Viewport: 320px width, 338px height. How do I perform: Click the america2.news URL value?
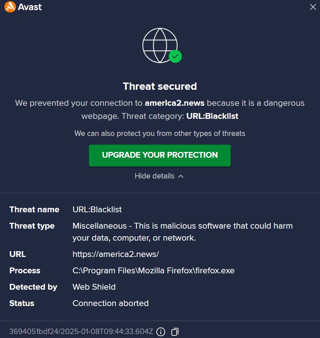[116, 254]
